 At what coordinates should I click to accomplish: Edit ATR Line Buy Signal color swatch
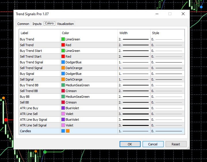pyautogui.click(x=63, y=120)
